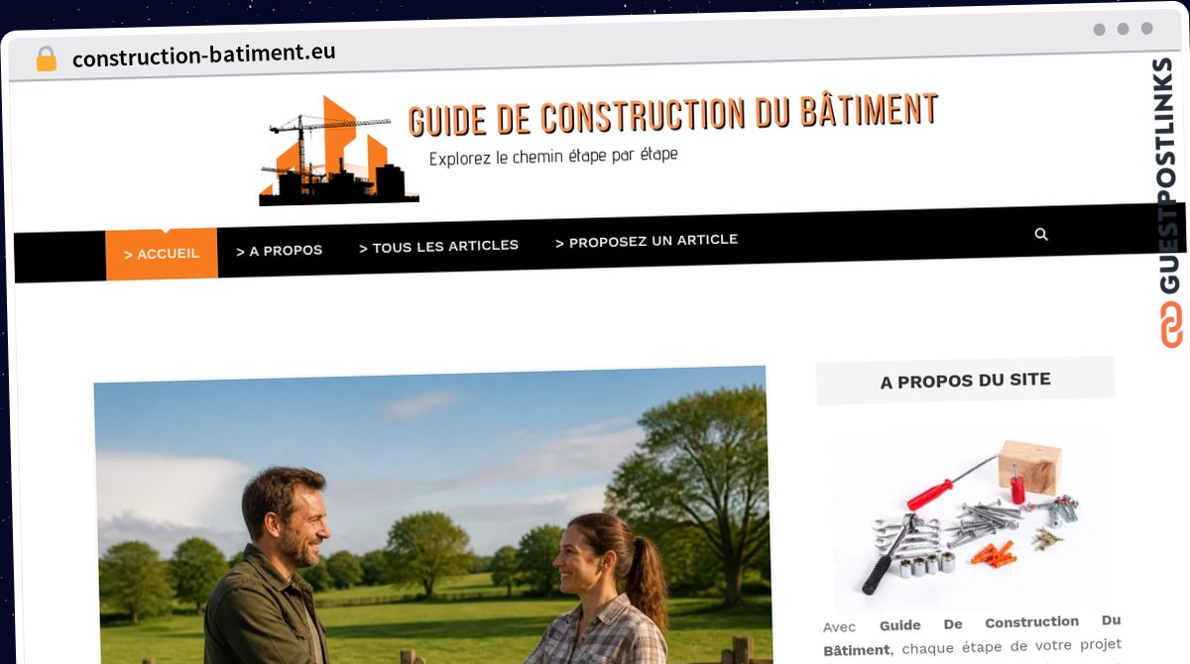Click the bold Guide De Construction Du Bâtiment sidebar text
This screenshot has width=1190, height=664.
[x=972, y=635]
